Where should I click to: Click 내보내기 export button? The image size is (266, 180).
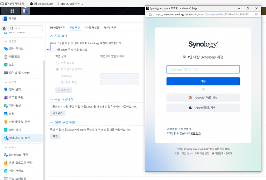tap(58, 113)
